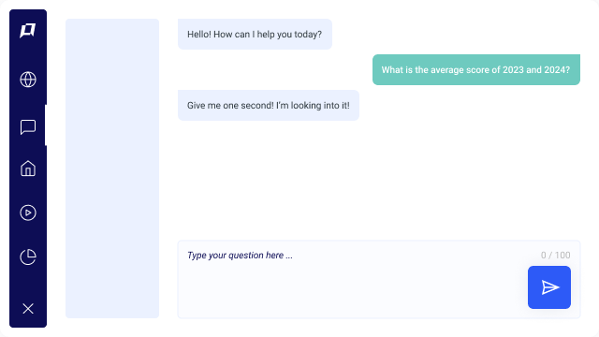599x337 pixels.
Task: Select the "Give me one second!" reply bubble
Action: [269, 106]
